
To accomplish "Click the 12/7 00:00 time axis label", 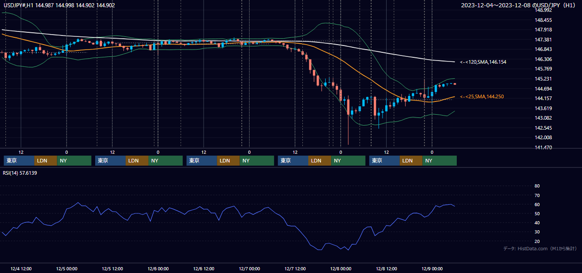I will pyautogui.click(x=249, y=269).
